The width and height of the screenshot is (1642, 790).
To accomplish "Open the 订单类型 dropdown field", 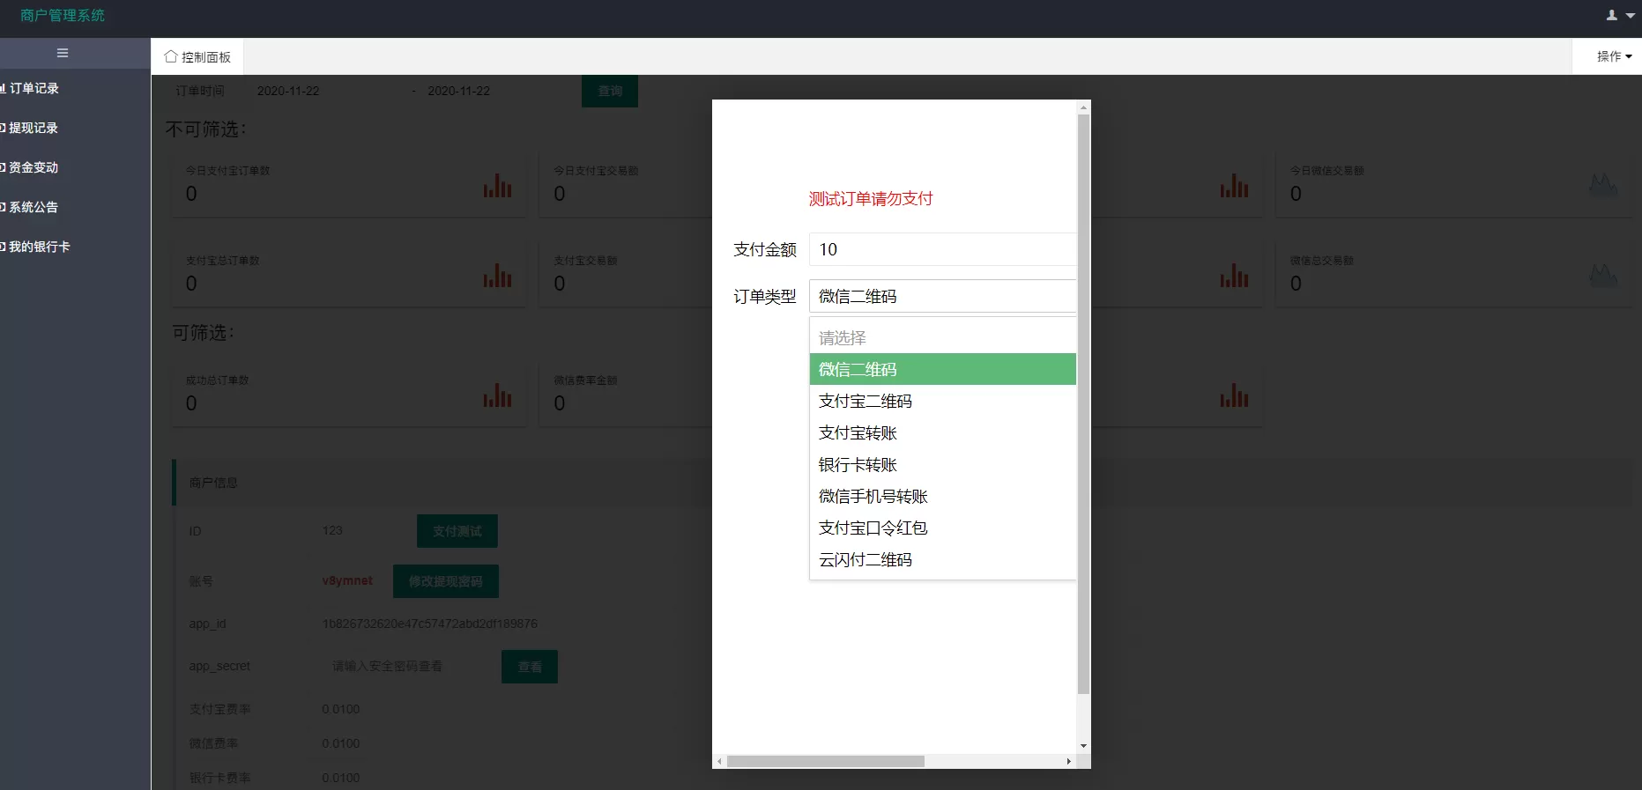I will click(941, 297).
